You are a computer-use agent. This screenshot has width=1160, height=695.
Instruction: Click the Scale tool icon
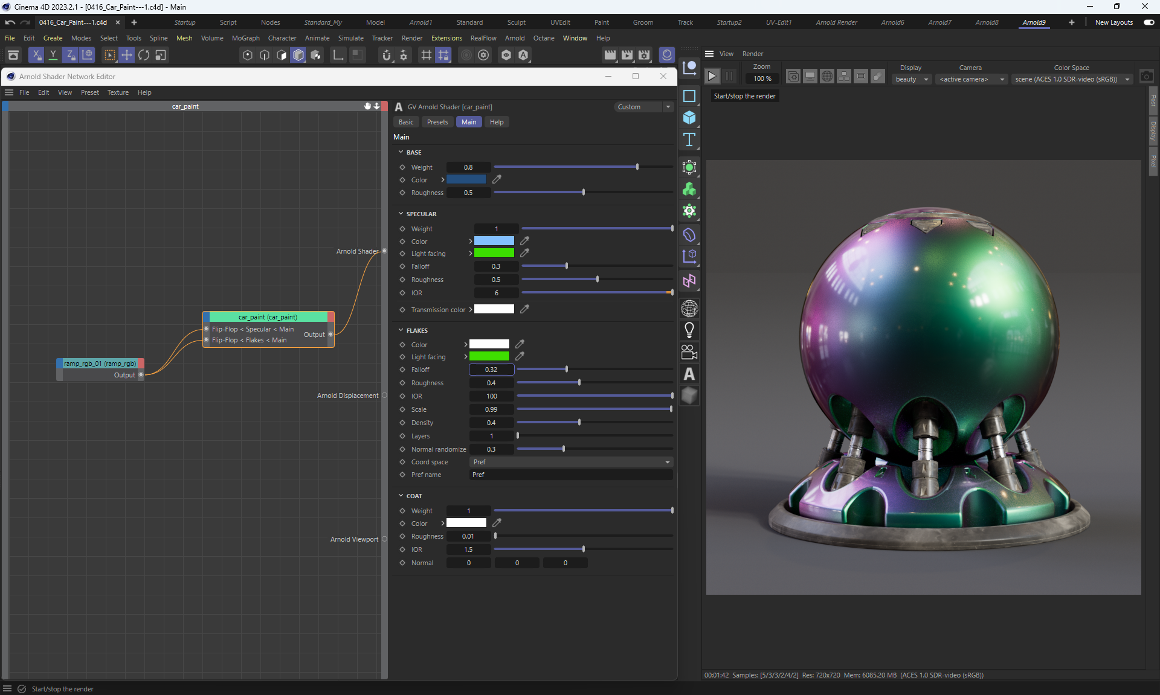[x=161, y=55]
